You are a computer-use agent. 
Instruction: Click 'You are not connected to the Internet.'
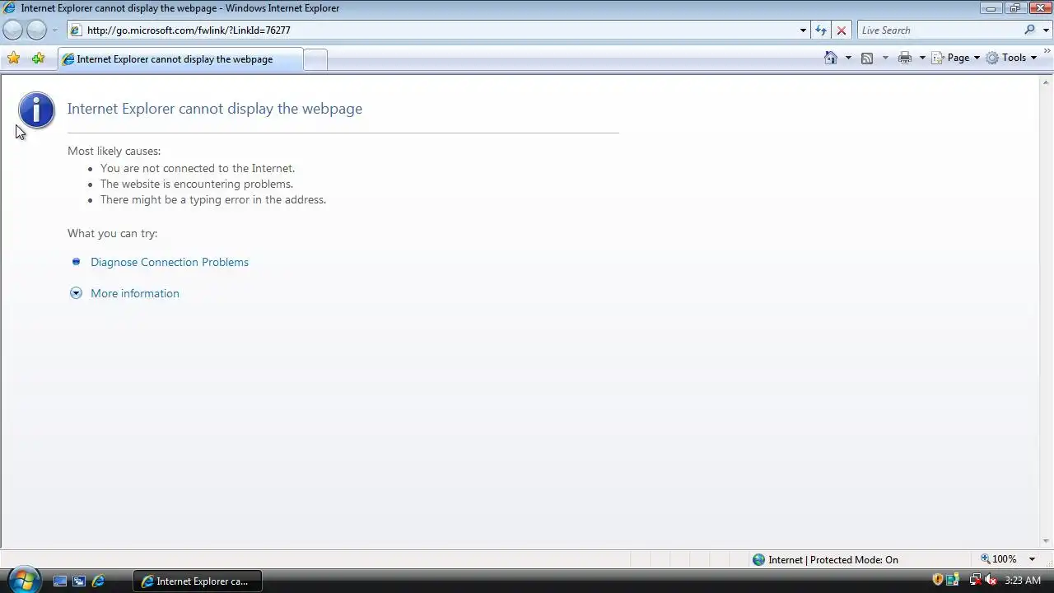(x=198, y=168)
